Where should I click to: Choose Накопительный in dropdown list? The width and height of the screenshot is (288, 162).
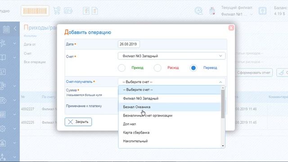pos(170,141)
